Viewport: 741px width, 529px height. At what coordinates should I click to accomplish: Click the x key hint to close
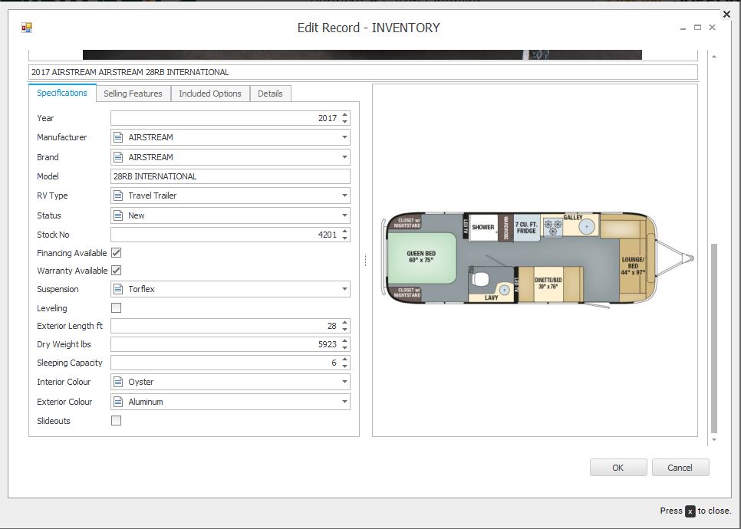690,511
